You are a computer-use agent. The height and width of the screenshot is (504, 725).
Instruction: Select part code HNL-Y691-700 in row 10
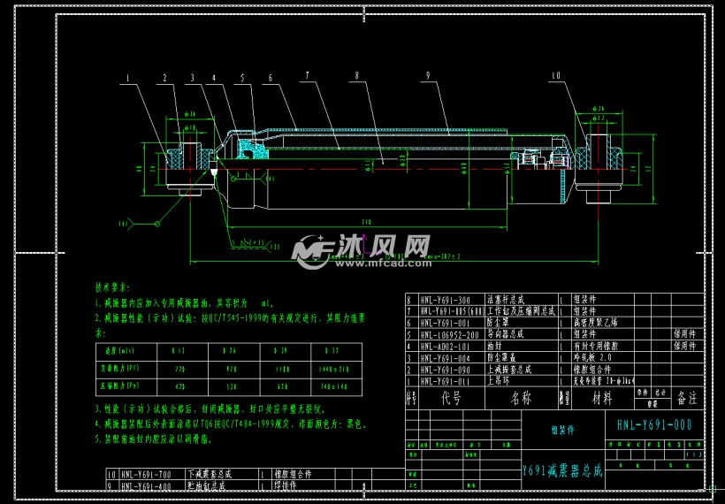(x=146, y=475)
